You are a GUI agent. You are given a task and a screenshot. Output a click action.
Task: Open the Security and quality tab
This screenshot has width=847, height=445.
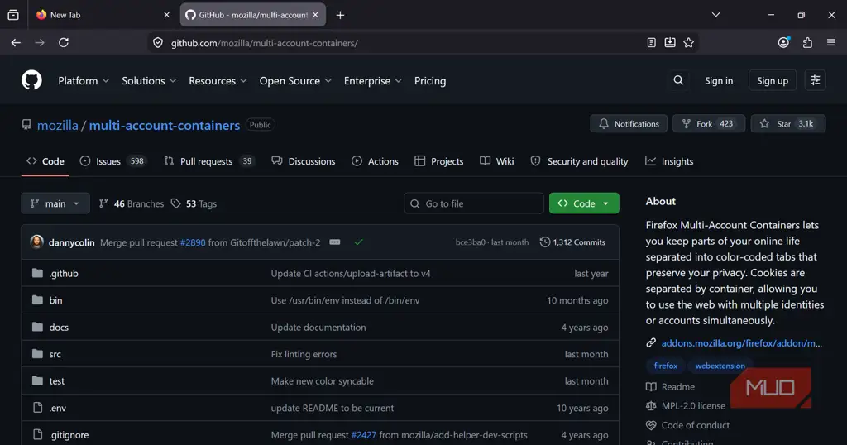579,161
